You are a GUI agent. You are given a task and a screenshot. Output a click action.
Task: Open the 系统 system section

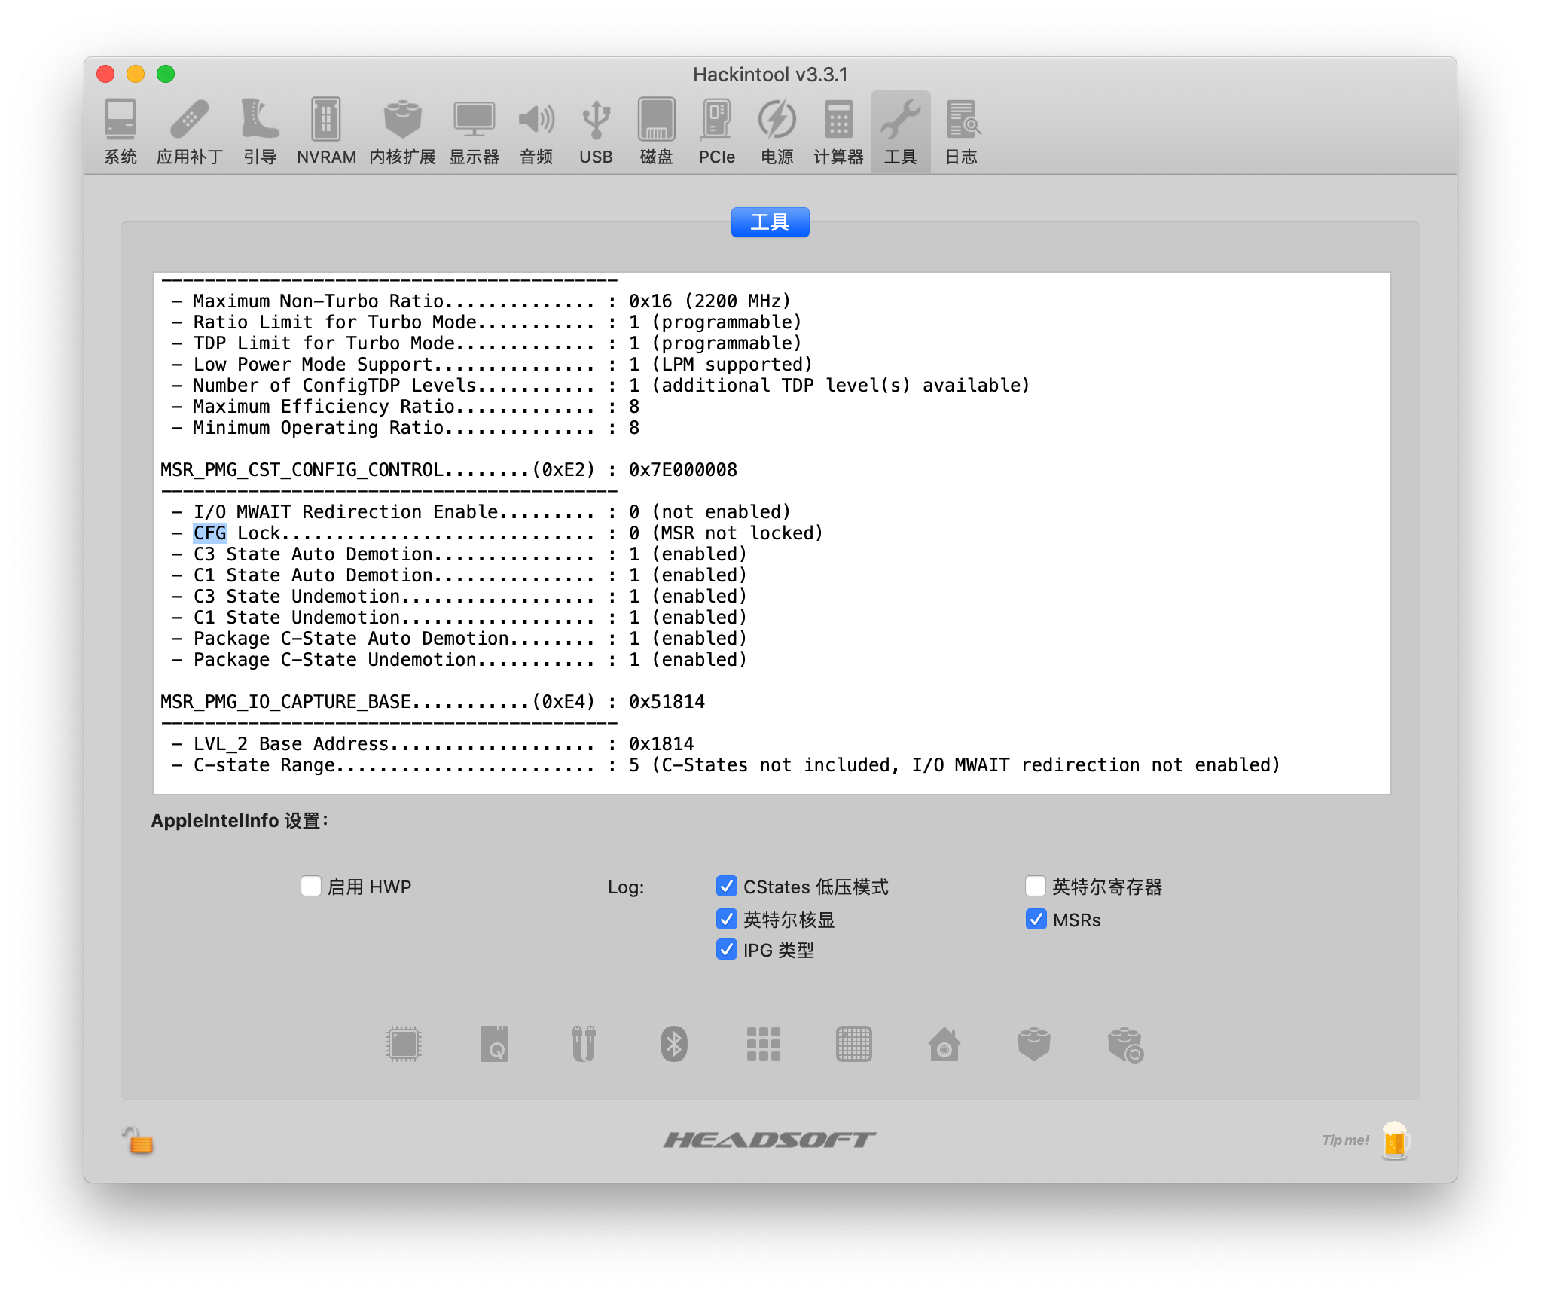click(x=120, y=131)
